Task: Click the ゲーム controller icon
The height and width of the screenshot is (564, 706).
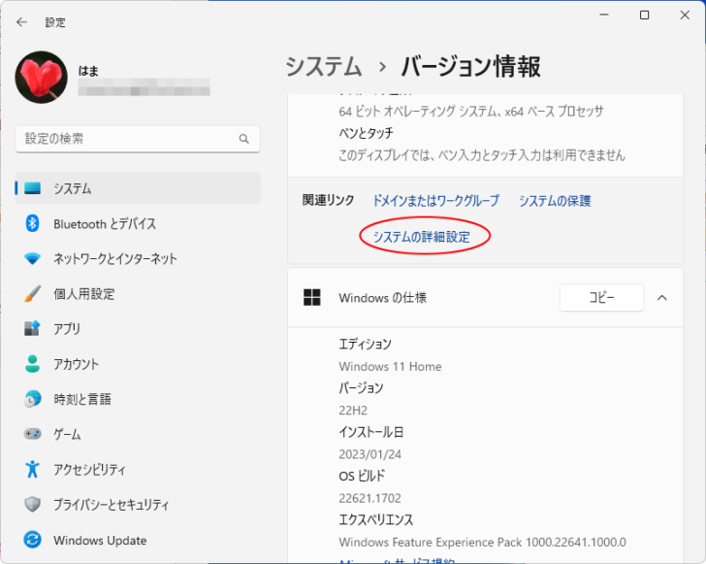Action: [x=32, y=434]
